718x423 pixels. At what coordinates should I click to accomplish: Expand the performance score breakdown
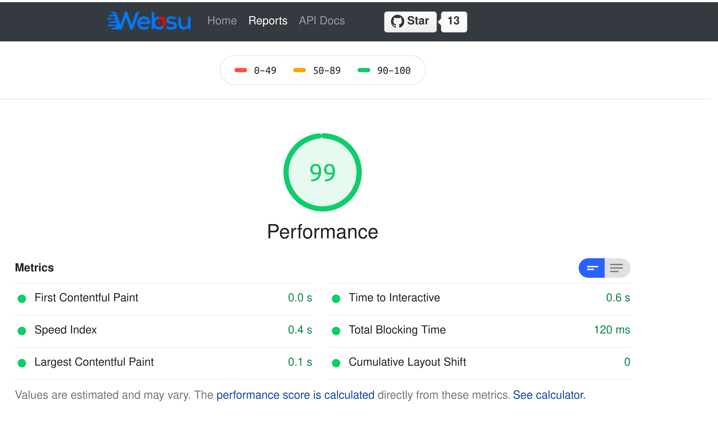616,267
